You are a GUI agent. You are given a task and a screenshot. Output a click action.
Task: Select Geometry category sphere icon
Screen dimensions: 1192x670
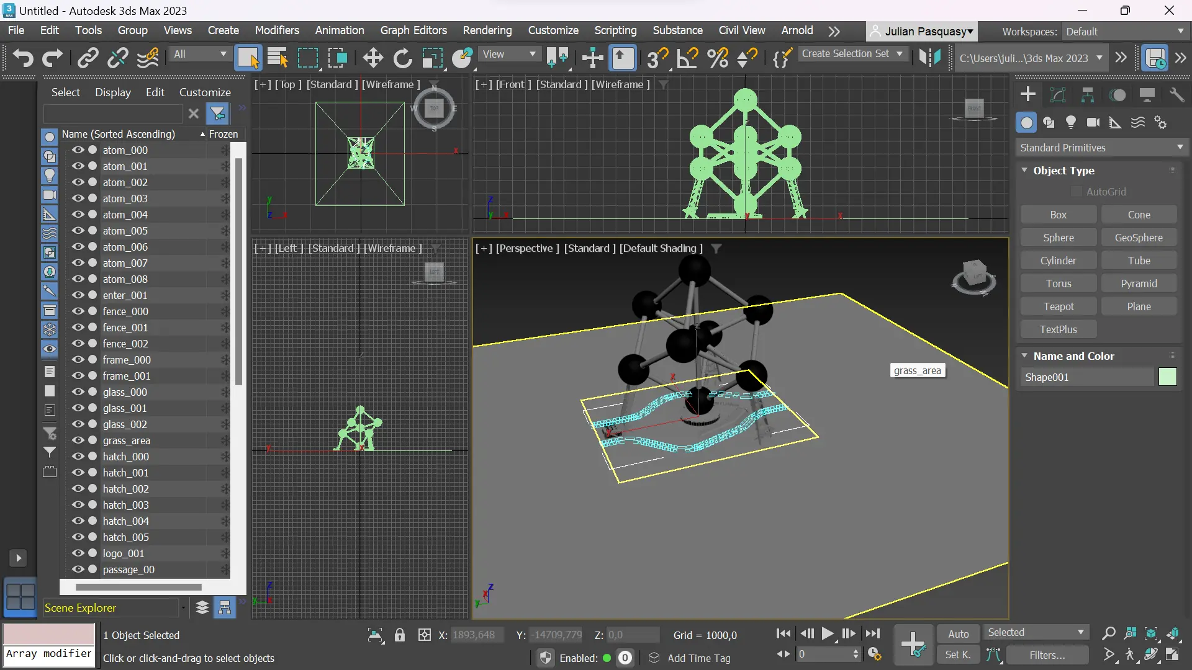tap(1027, 123)
